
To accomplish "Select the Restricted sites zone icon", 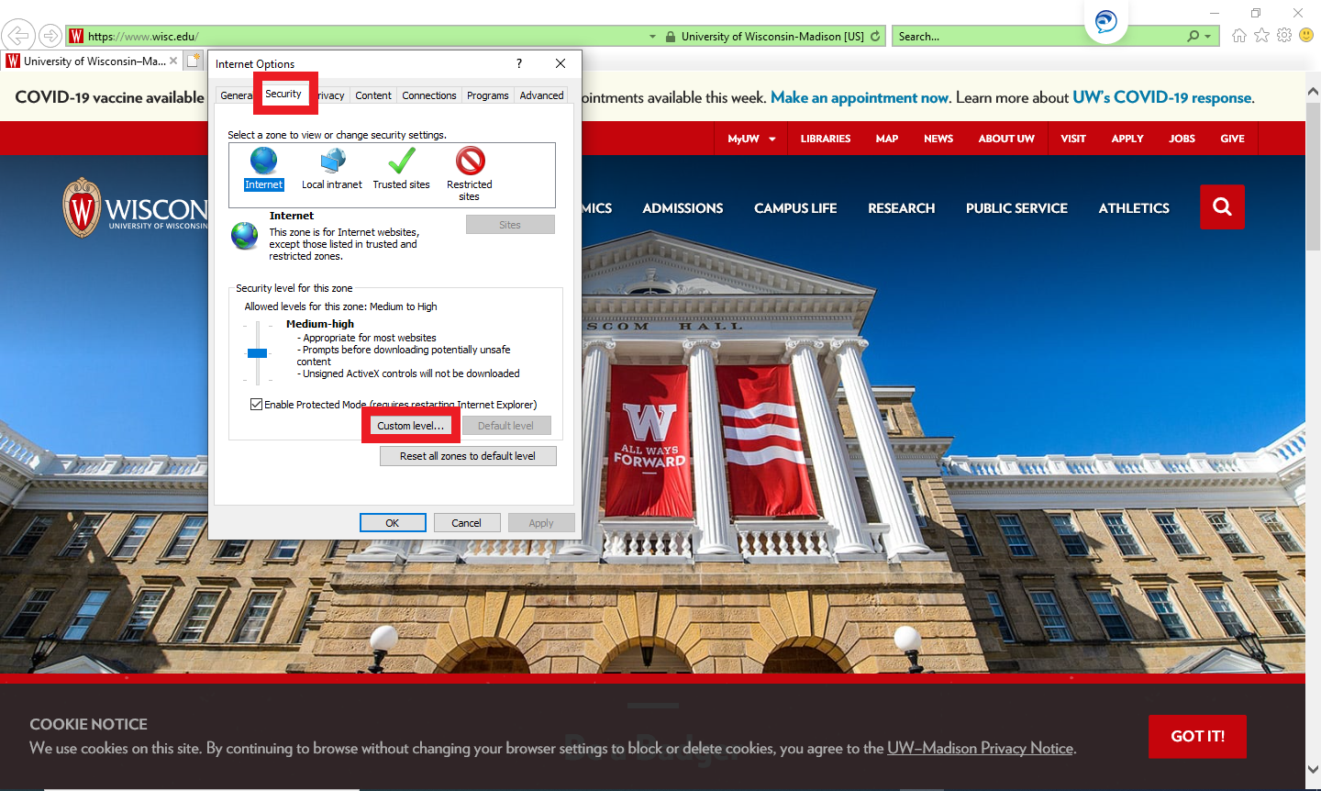I will click(470, 173).
